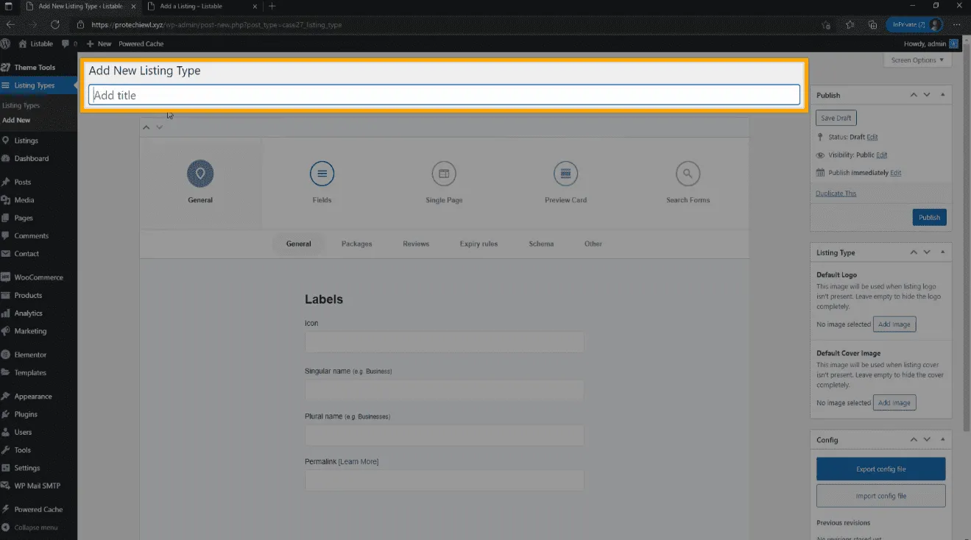The image size is (971, 540).
Task: Open WooCommerce in the sidebar
Action: coord(38,277)
